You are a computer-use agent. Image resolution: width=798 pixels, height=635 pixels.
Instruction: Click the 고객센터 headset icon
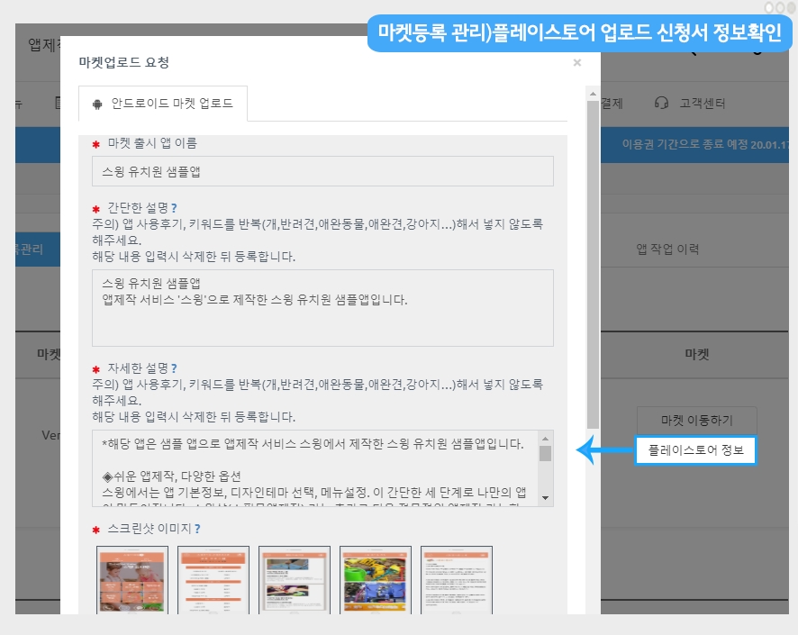pos(662,104)
